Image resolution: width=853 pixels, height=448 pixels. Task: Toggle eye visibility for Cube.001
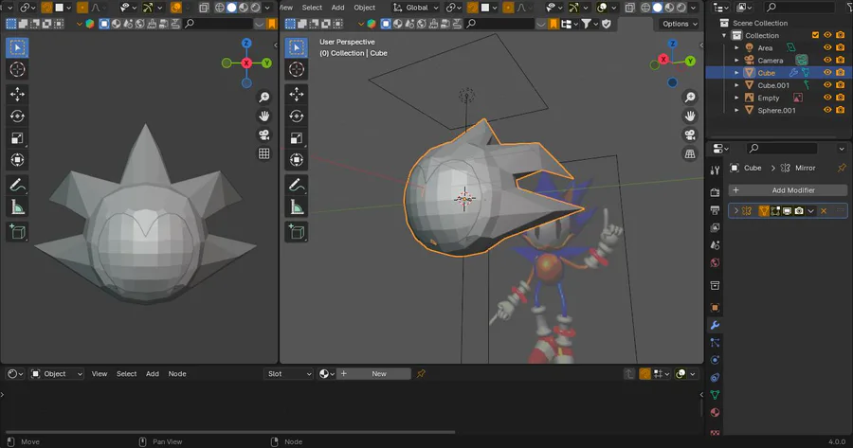pos(827,85)
